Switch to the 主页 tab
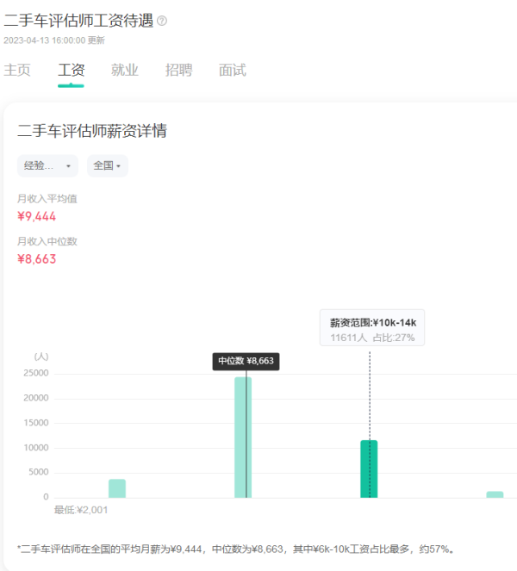The width and height of the screenshot is (517, 571). (17, 71)
